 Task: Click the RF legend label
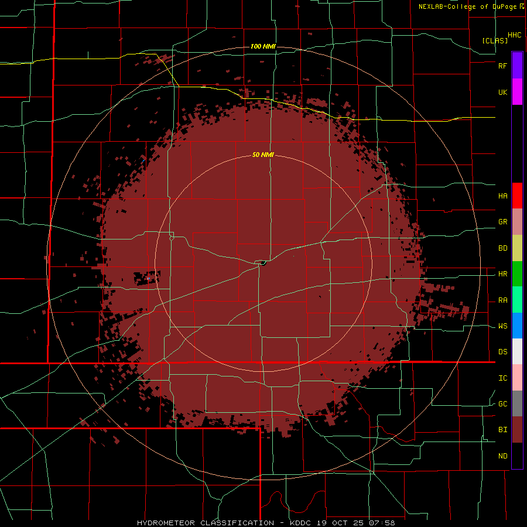pyautogui.click(x=502, y=66)
